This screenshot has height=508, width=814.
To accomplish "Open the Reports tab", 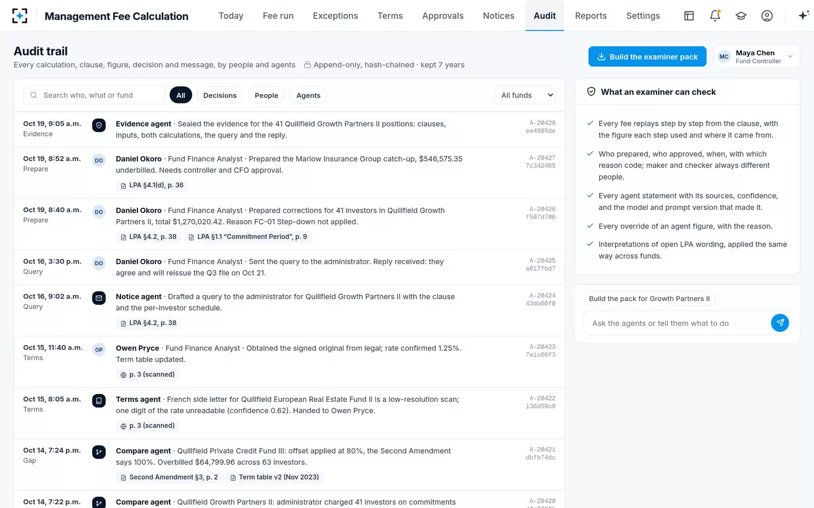I will [591, 16].
